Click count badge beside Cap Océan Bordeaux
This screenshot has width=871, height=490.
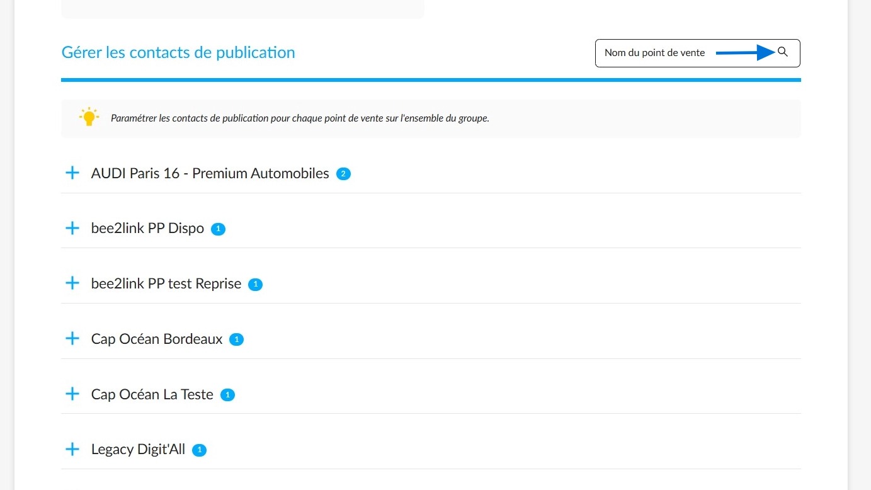pos(236,340)
